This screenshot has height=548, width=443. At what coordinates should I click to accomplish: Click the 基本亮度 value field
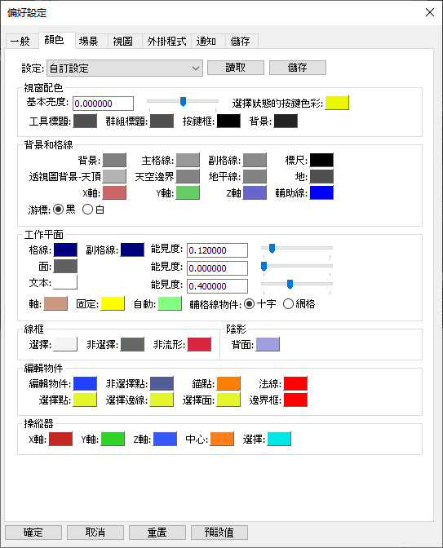point(103,104)
